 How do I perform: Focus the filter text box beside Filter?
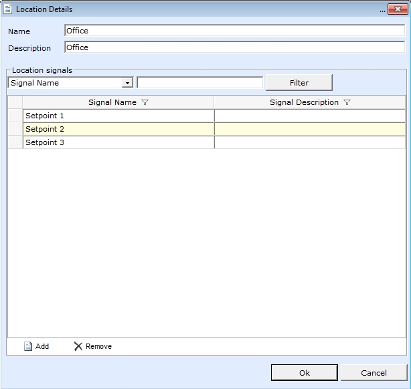pyautogui.click(x=199, y=83)
